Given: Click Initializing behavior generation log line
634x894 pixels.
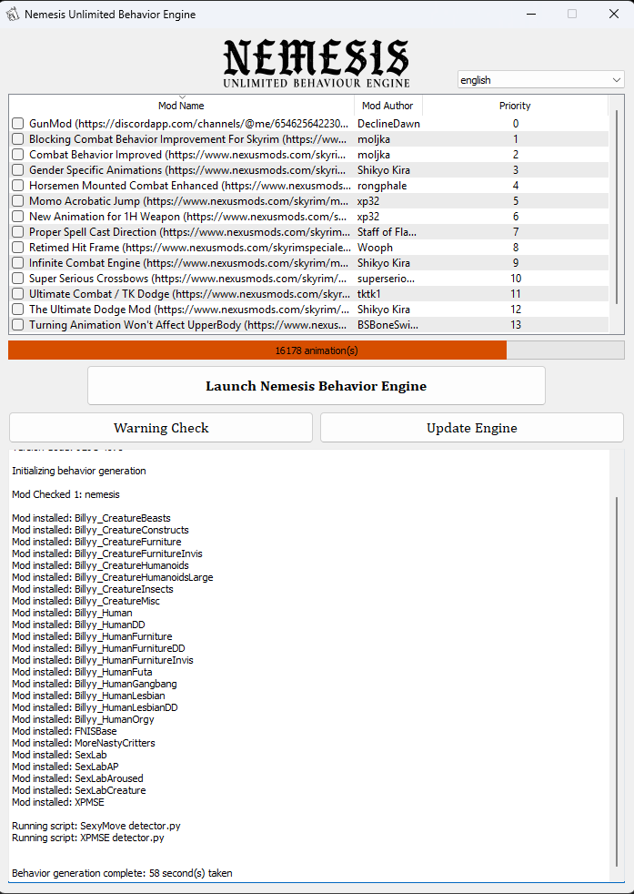Looking at the screenshot, I should point(78,471).
